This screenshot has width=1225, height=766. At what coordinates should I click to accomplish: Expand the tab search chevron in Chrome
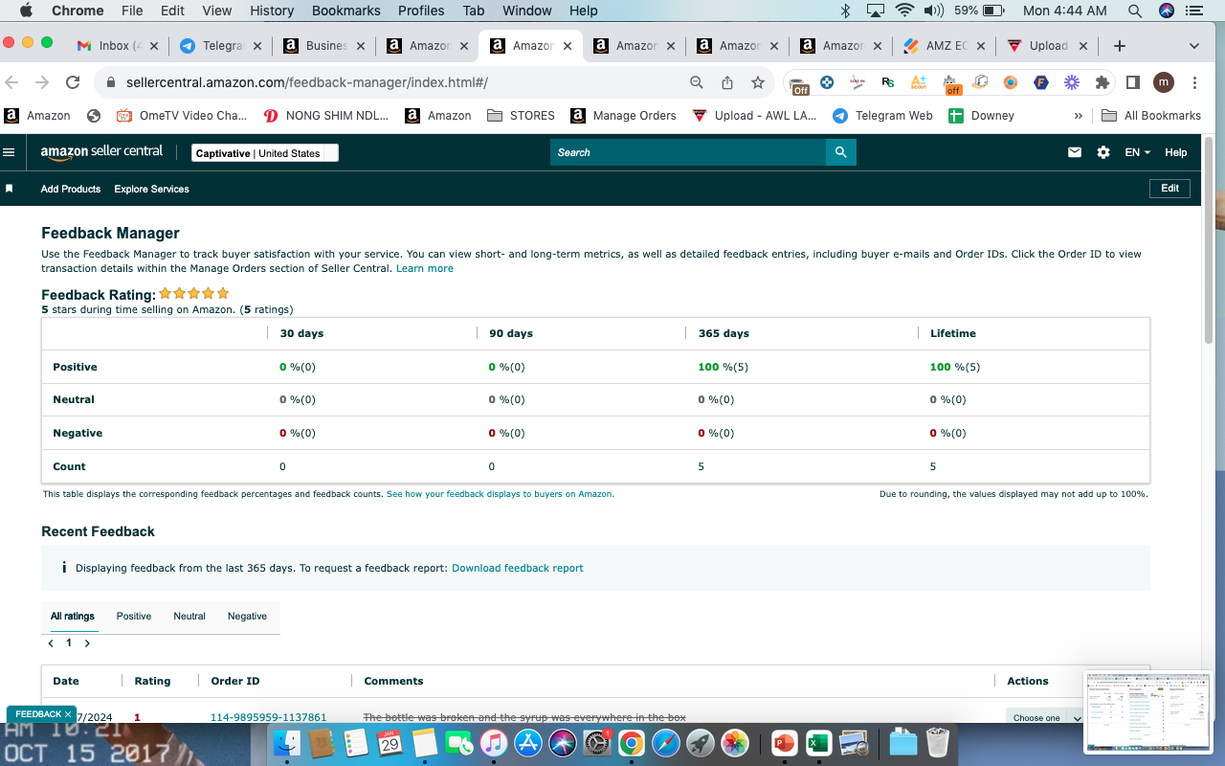point(1194,46)
